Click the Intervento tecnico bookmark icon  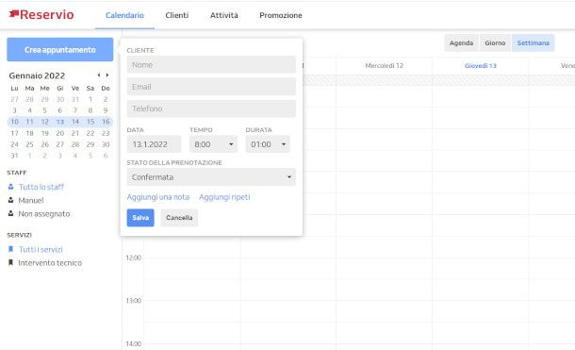(11, 262)
